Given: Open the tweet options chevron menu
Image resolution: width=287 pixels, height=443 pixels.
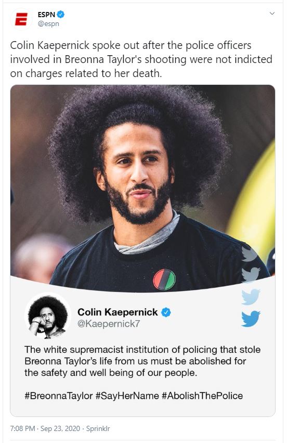Looking at the screenshot, I should (x=272, y=14).
